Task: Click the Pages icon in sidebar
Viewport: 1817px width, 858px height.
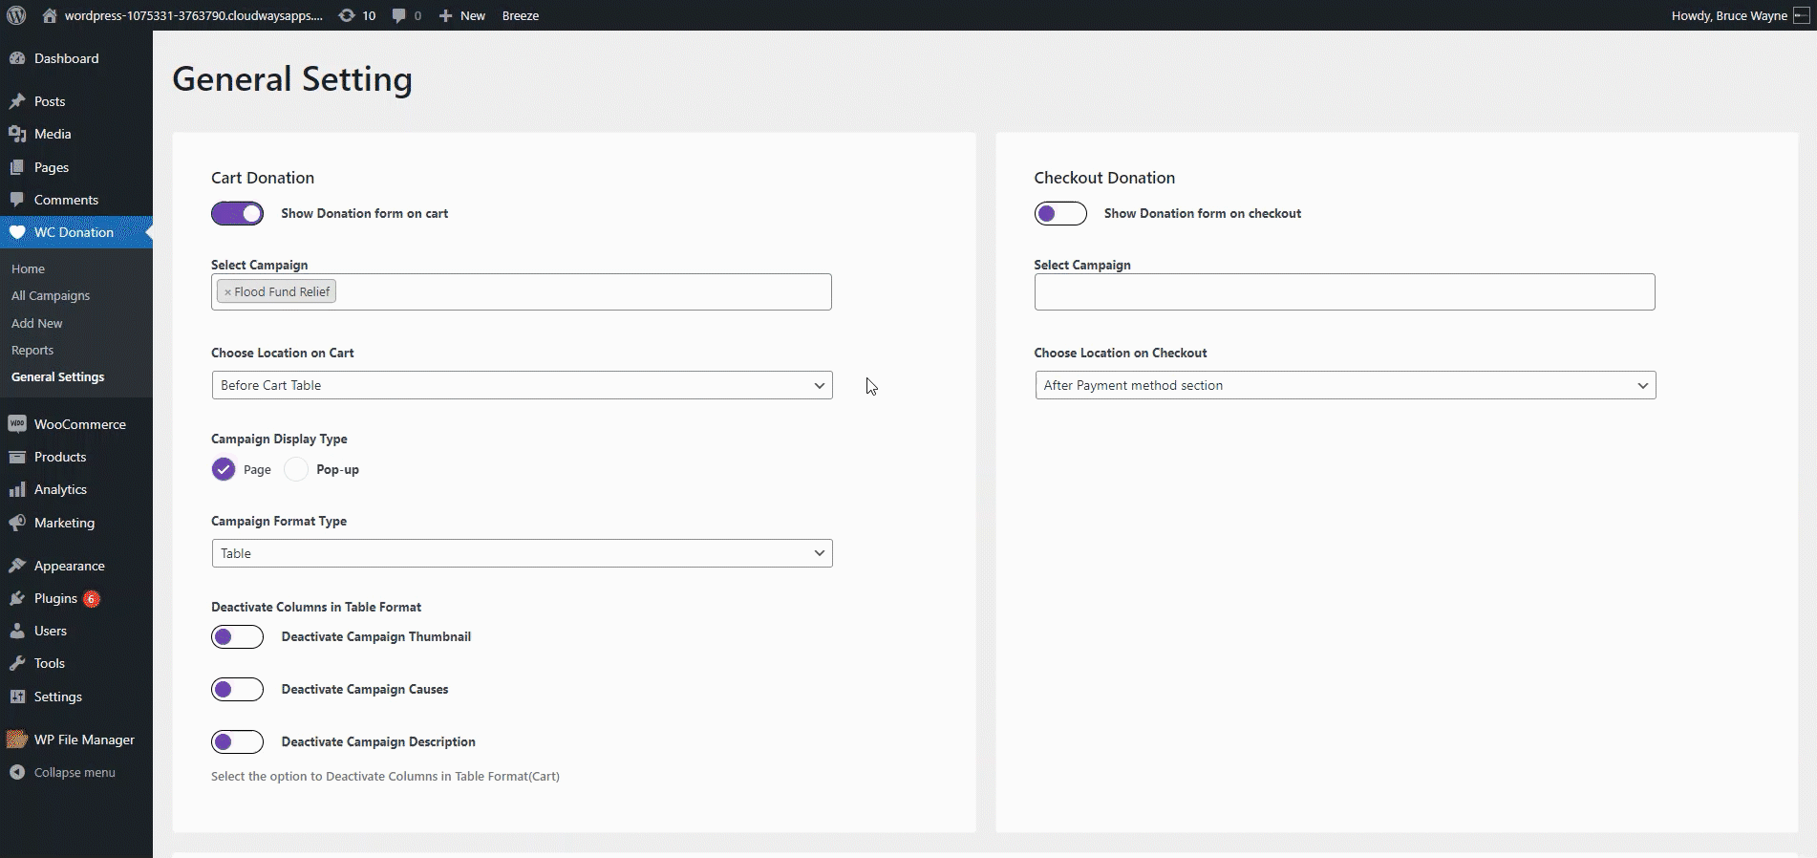Action: click(x=17, y=167)
